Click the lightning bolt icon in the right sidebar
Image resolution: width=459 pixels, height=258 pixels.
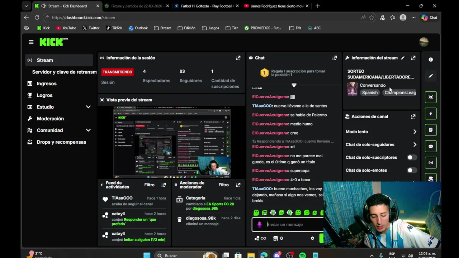coord(431,114)
